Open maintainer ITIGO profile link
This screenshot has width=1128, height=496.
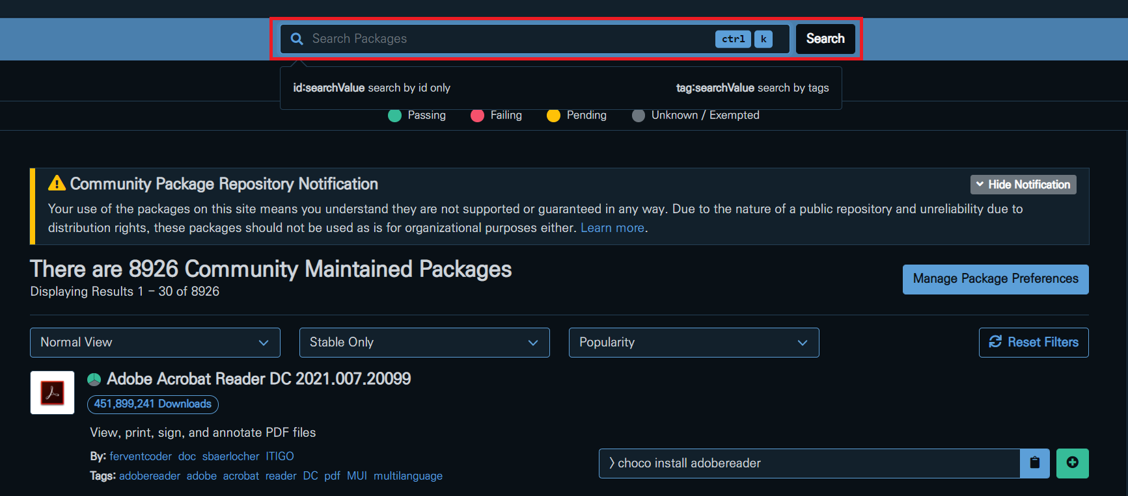click(x=280, y=456)
